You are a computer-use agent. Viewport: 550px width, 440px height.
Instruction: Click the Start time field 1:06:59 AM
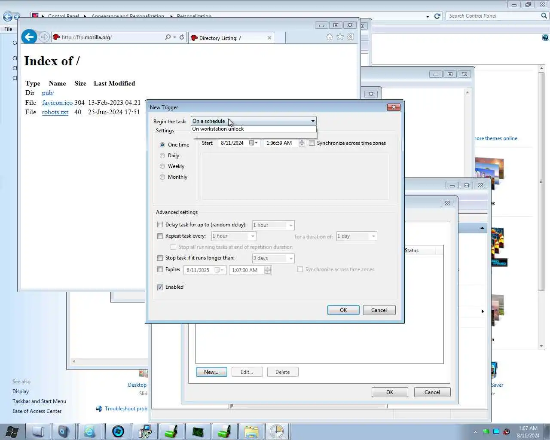[279, 143]
